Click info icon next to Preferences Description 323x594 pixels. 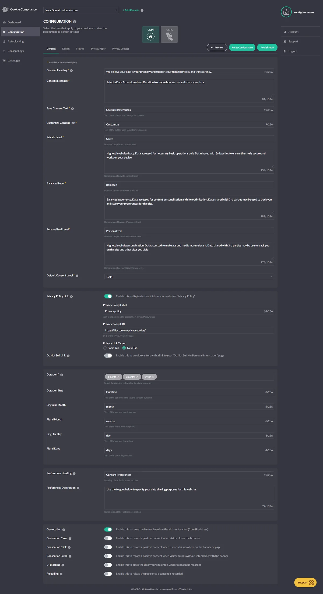(x=78, y=488)
